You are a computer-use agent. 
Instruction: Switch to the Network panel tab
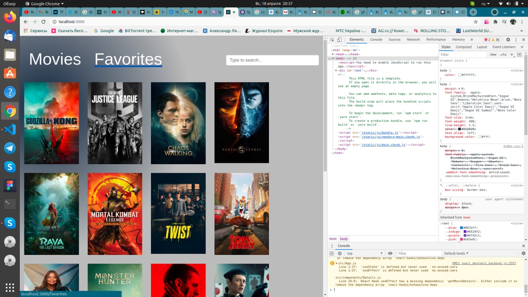413,40
